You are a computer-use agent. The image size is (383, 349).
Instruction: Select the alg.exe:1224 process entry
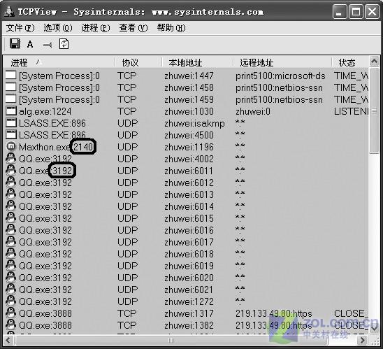point(45,111)
